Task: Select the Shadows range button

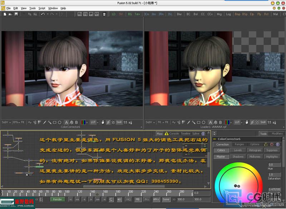Action: click(x=238, y=156)
